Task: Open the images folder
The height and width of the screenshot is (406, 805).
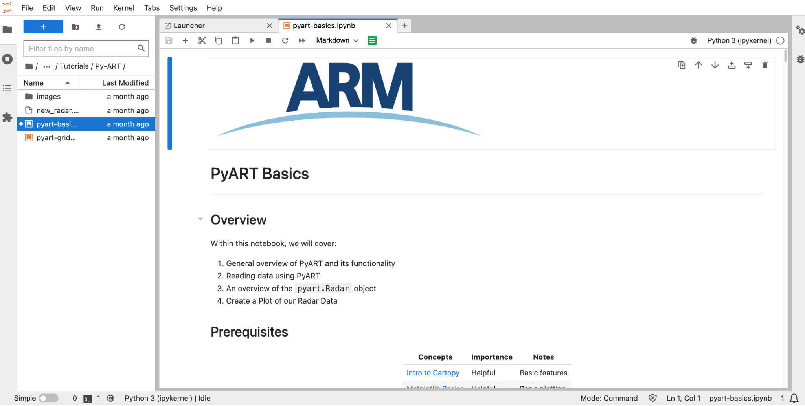Action: (48, 97)
